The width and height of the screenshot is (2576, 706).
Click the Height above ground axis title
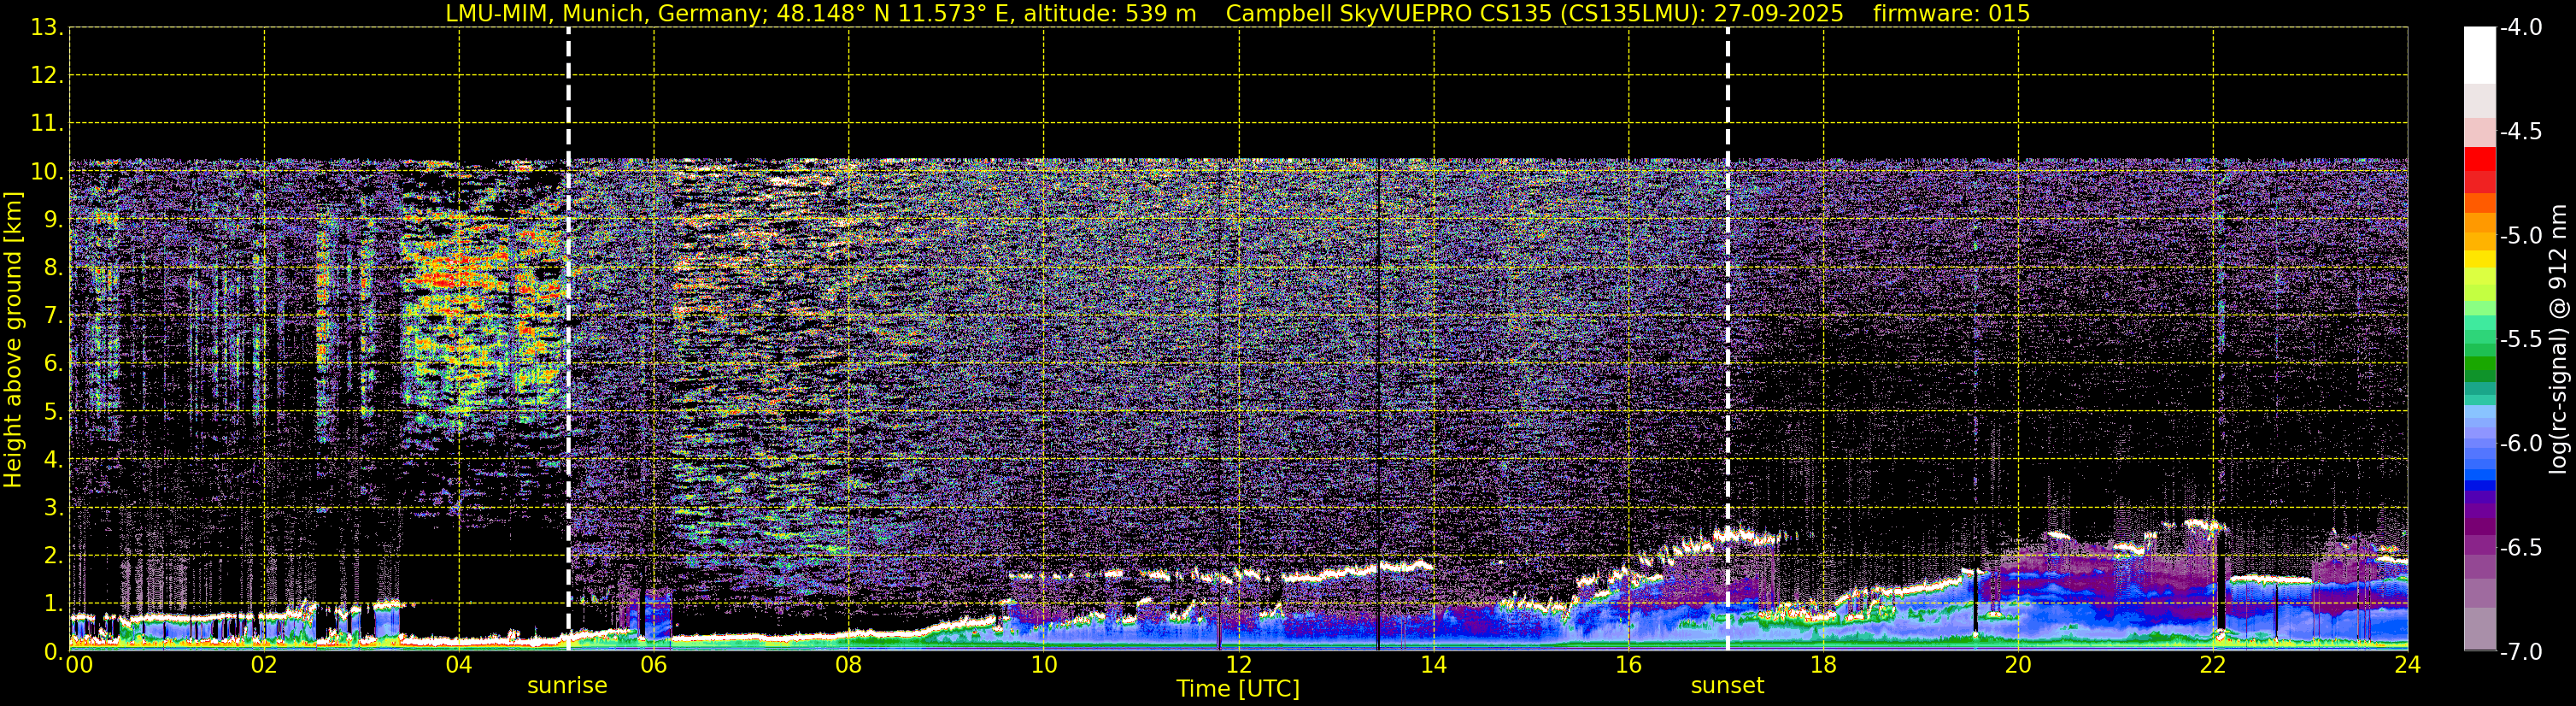pos(13,340)
